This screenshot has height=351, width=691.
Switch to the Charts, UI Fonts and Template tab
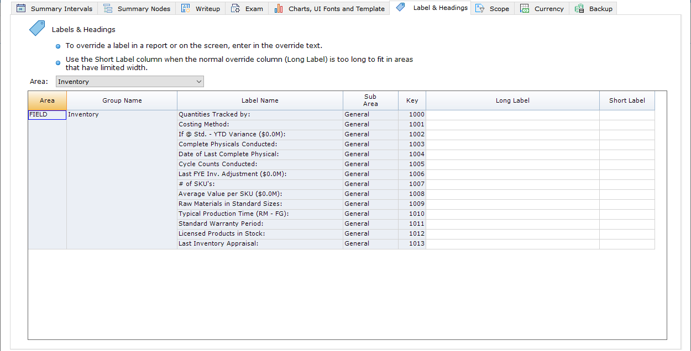point(336,9)
